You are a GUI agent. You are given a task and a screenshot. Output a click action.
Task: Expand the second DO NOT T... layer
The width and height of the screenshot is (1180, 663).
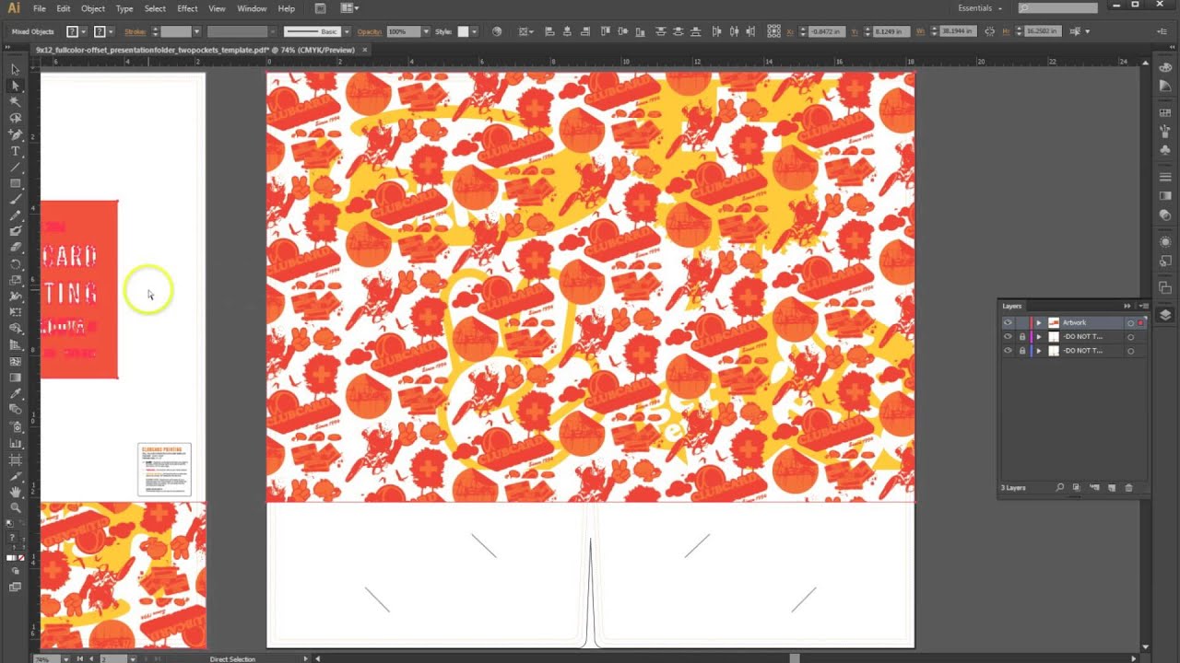coord(1039,337)
